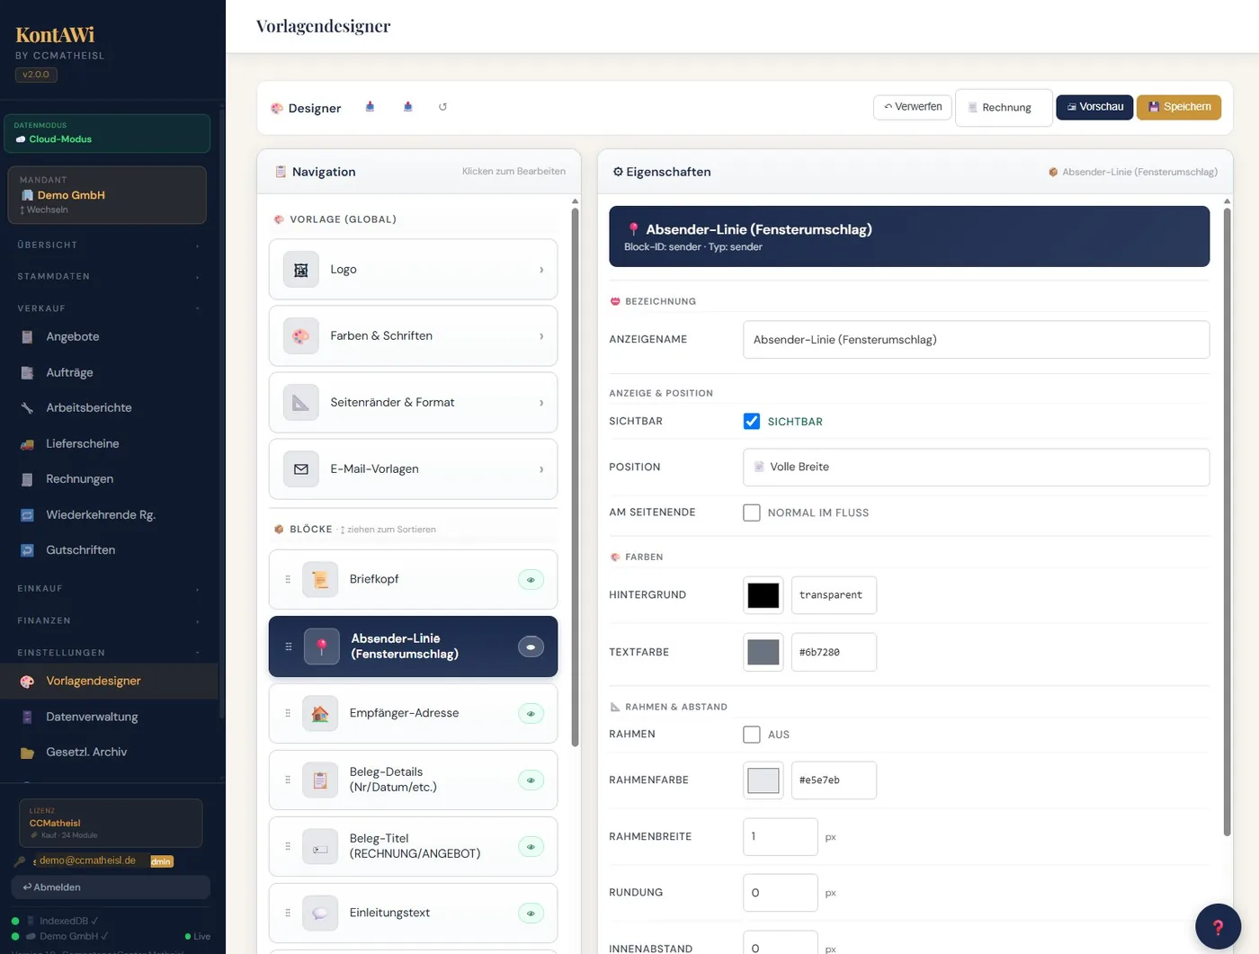Toggle visibility eye of Beleg-Details block
Viewport: 1259px width, 954px height.
(531, 780)
